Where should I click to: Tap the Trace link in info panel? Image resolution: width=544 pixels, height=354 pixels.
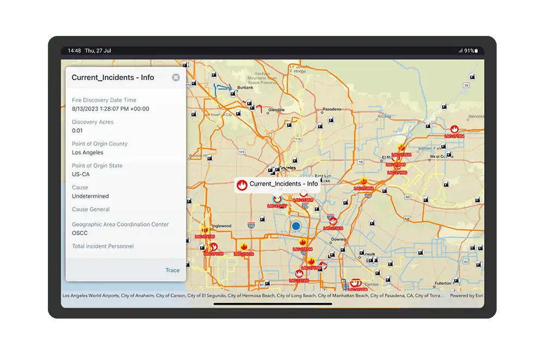point(172,270)
